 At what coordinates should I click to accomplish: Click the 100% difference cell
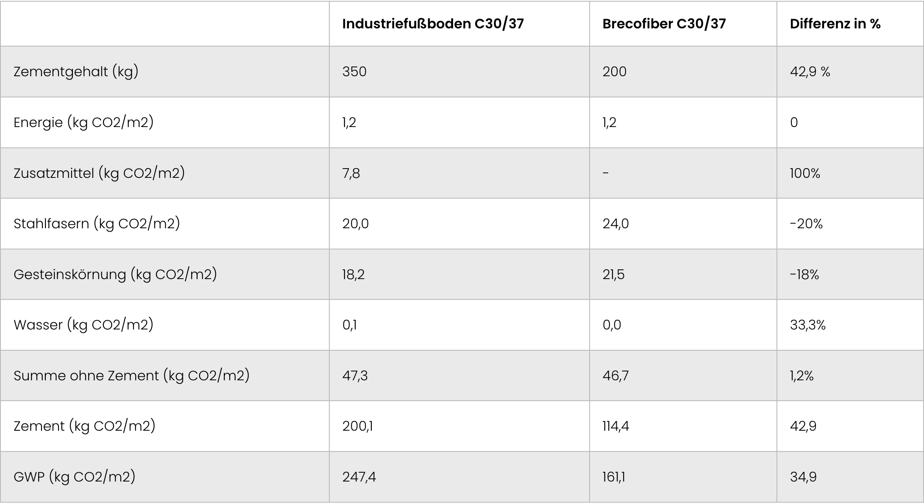click(805, 173)
